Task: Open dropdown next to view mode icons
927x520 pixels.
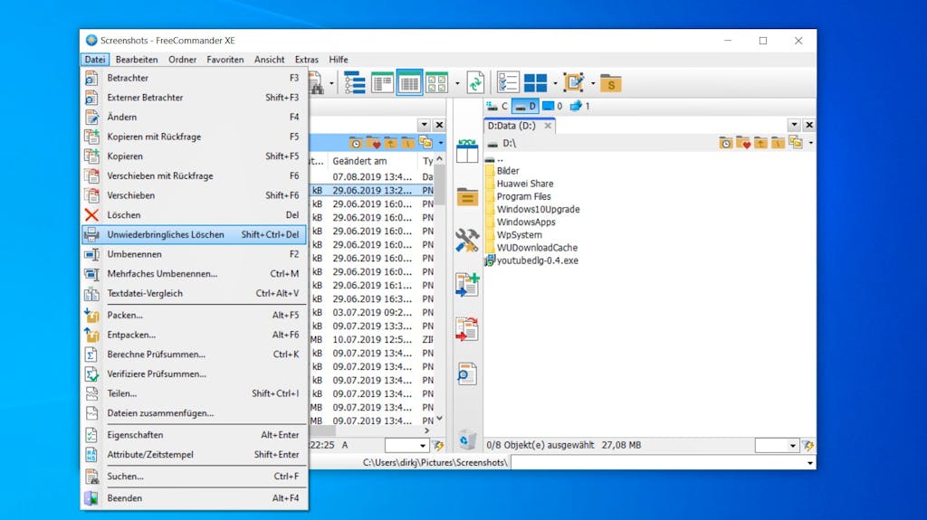Action: (x=457, y=83)
